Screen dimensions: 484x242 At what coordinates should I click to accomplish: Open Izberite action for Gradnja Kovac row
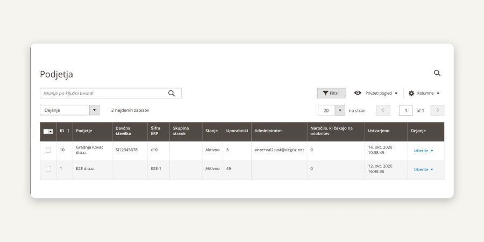tap(424, 151)
